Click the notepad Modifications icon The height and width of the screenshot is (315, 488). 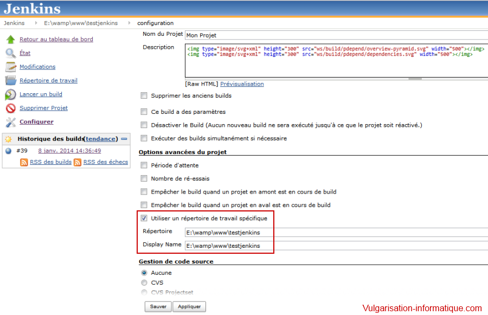click(11, 67)
